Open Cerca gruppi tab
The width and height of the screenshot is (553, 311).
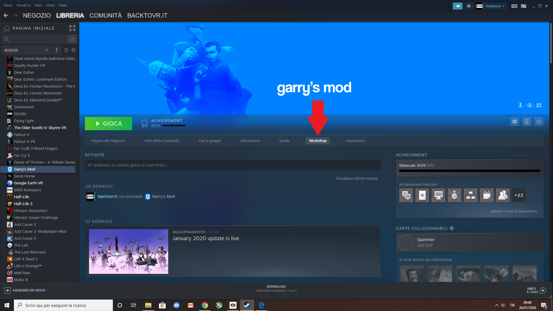(x=210, y=141)
